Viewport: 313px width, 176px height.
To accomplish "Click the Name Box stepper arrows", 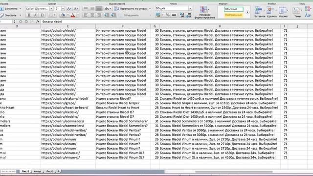I will click(x=14, y=22).
